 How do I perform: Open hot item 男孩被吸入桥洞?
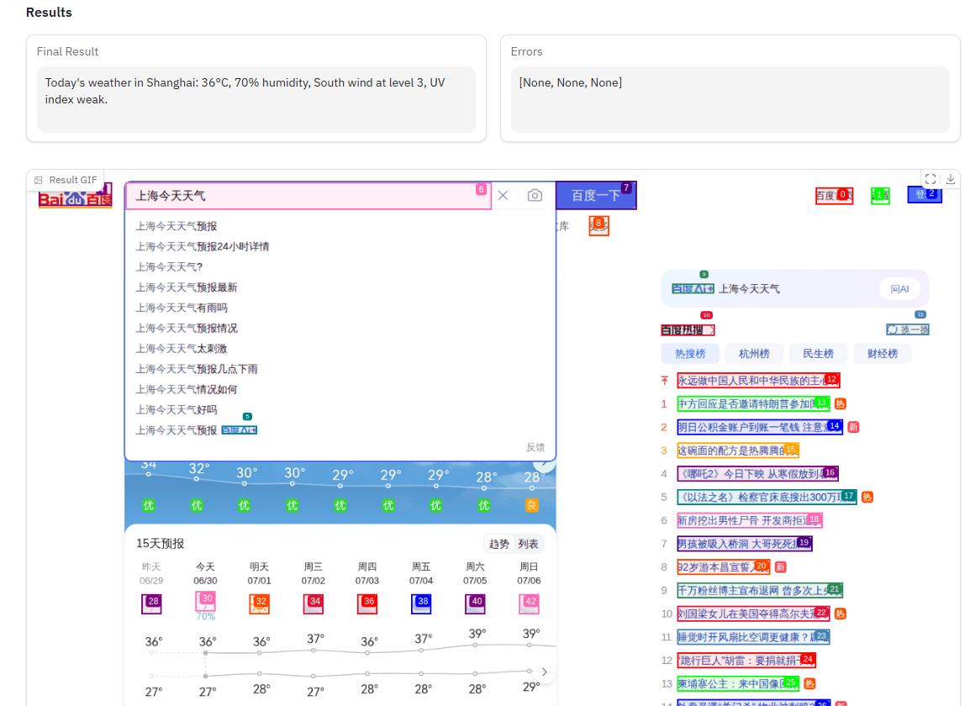[x=744, y=544]
